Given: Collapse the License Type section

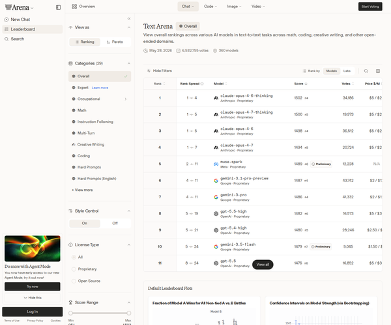Looking at the screenshot, I should 129,245.
